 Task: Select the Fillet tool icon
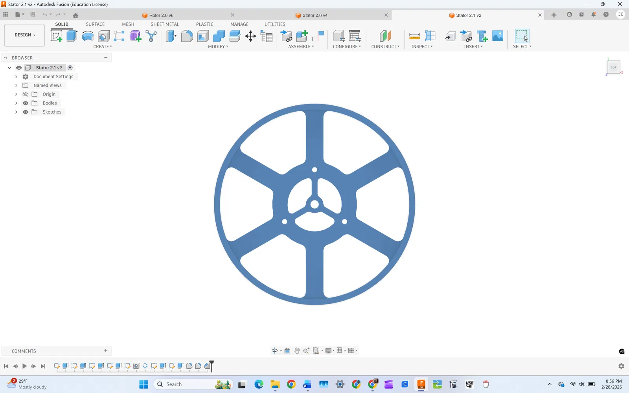187,36
